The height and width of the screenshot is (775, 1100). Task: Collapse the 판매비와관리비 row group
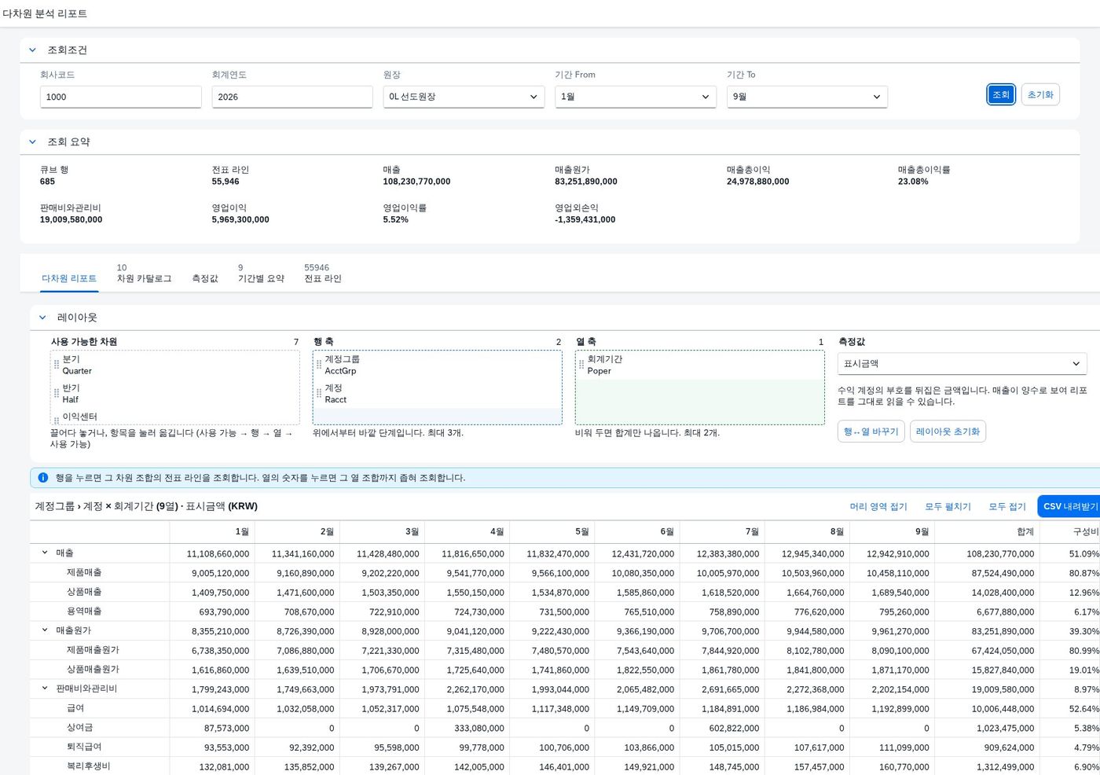point(45,689)
